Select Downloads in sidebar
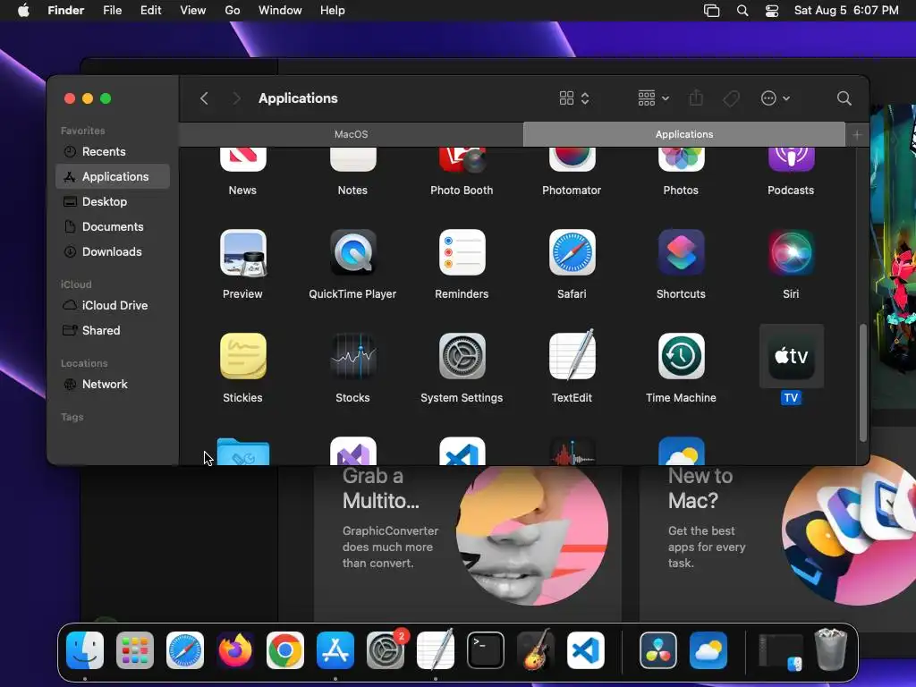The width and height of the screenshot is (916, 687). tap(113, 251)
